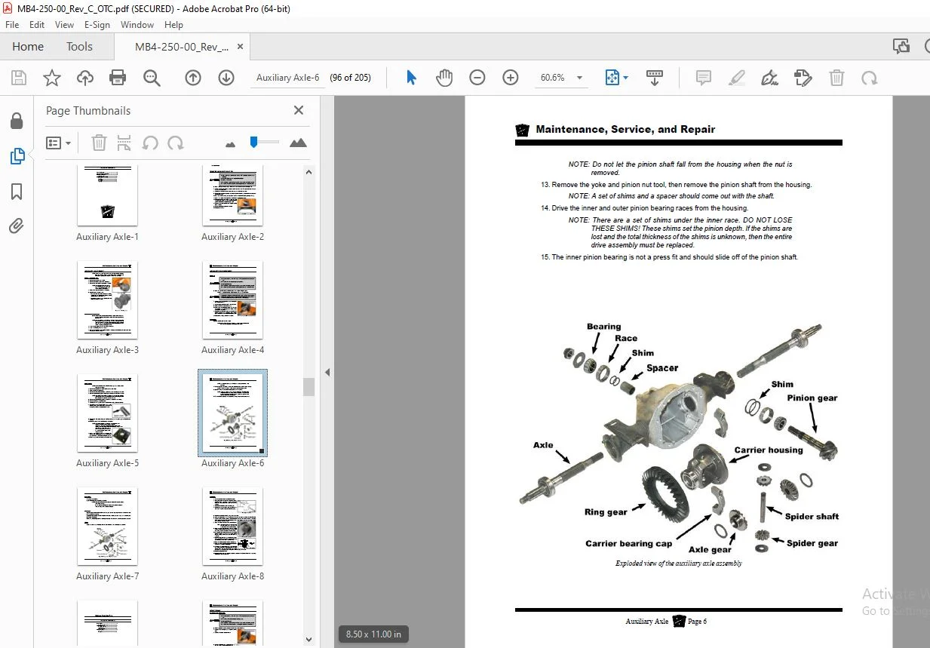The width and height of the screenshot is (930, 648).
Task: Select Auxiliary Axle-7 thumbnail
Action: pyautogui.click(x=107, y=526)
